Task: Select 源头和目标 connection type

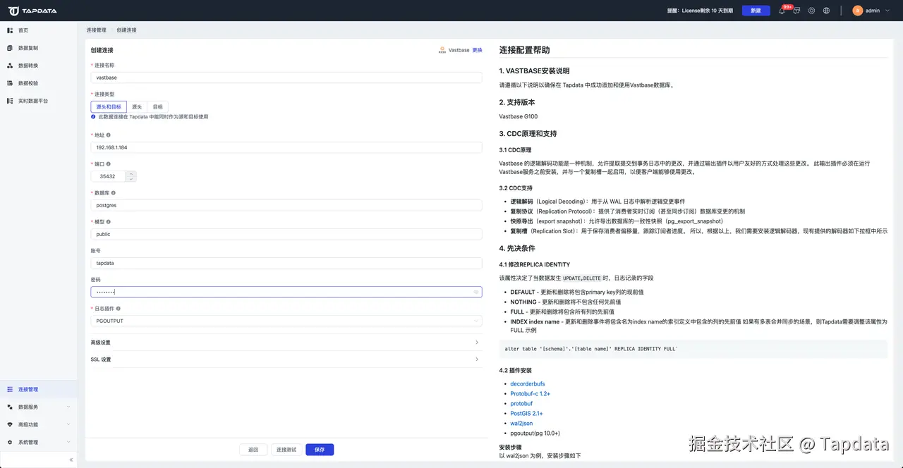Action: tap(109, 106)
